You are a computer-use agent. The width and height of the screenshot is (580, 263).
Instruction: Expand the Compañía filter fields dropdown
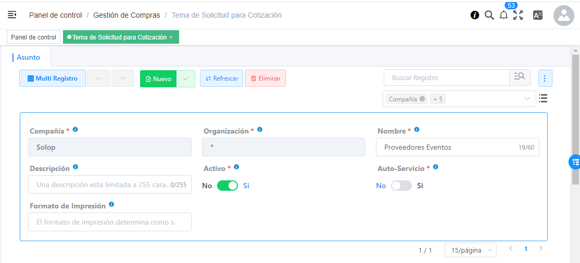pyautogui.click(x=527, y=99)
